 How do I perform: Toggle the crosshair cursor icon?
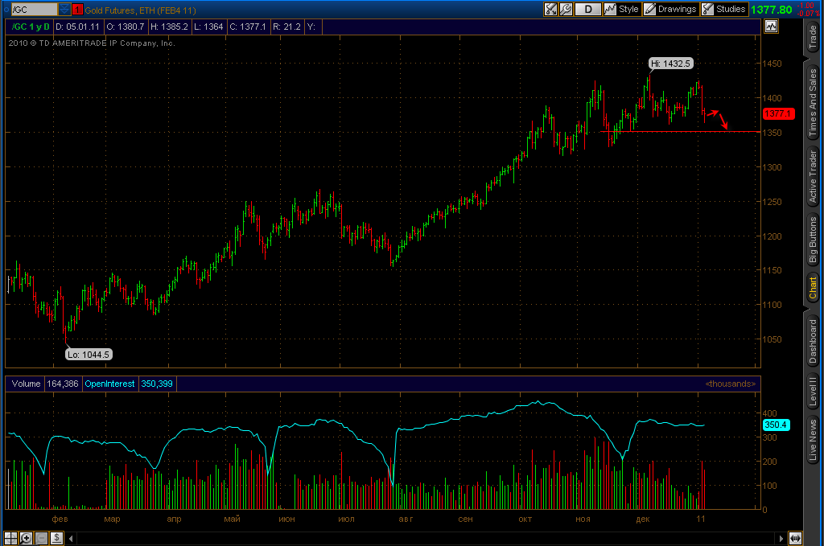tap(10, 538)
